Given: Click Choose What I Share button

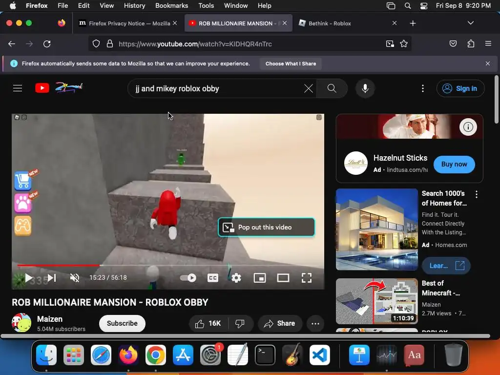Looking at the screenshot, I should coord(291,63).
